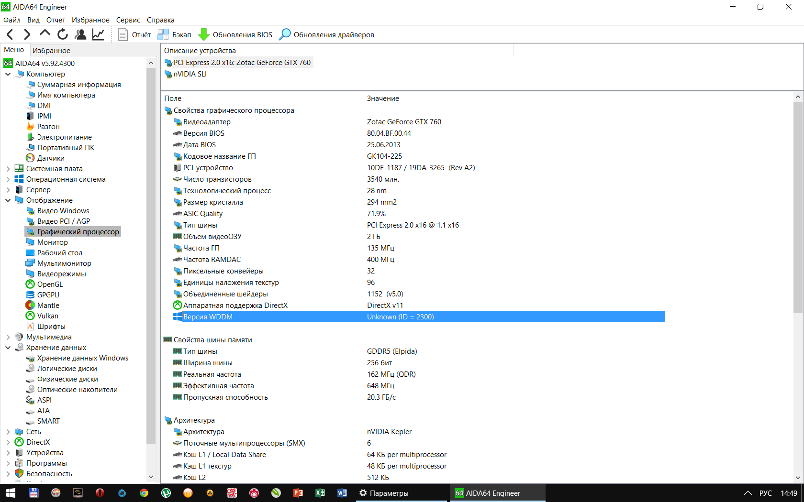
Task: Open the Отчёт report toolbar button
Action: tap(134, 34)
